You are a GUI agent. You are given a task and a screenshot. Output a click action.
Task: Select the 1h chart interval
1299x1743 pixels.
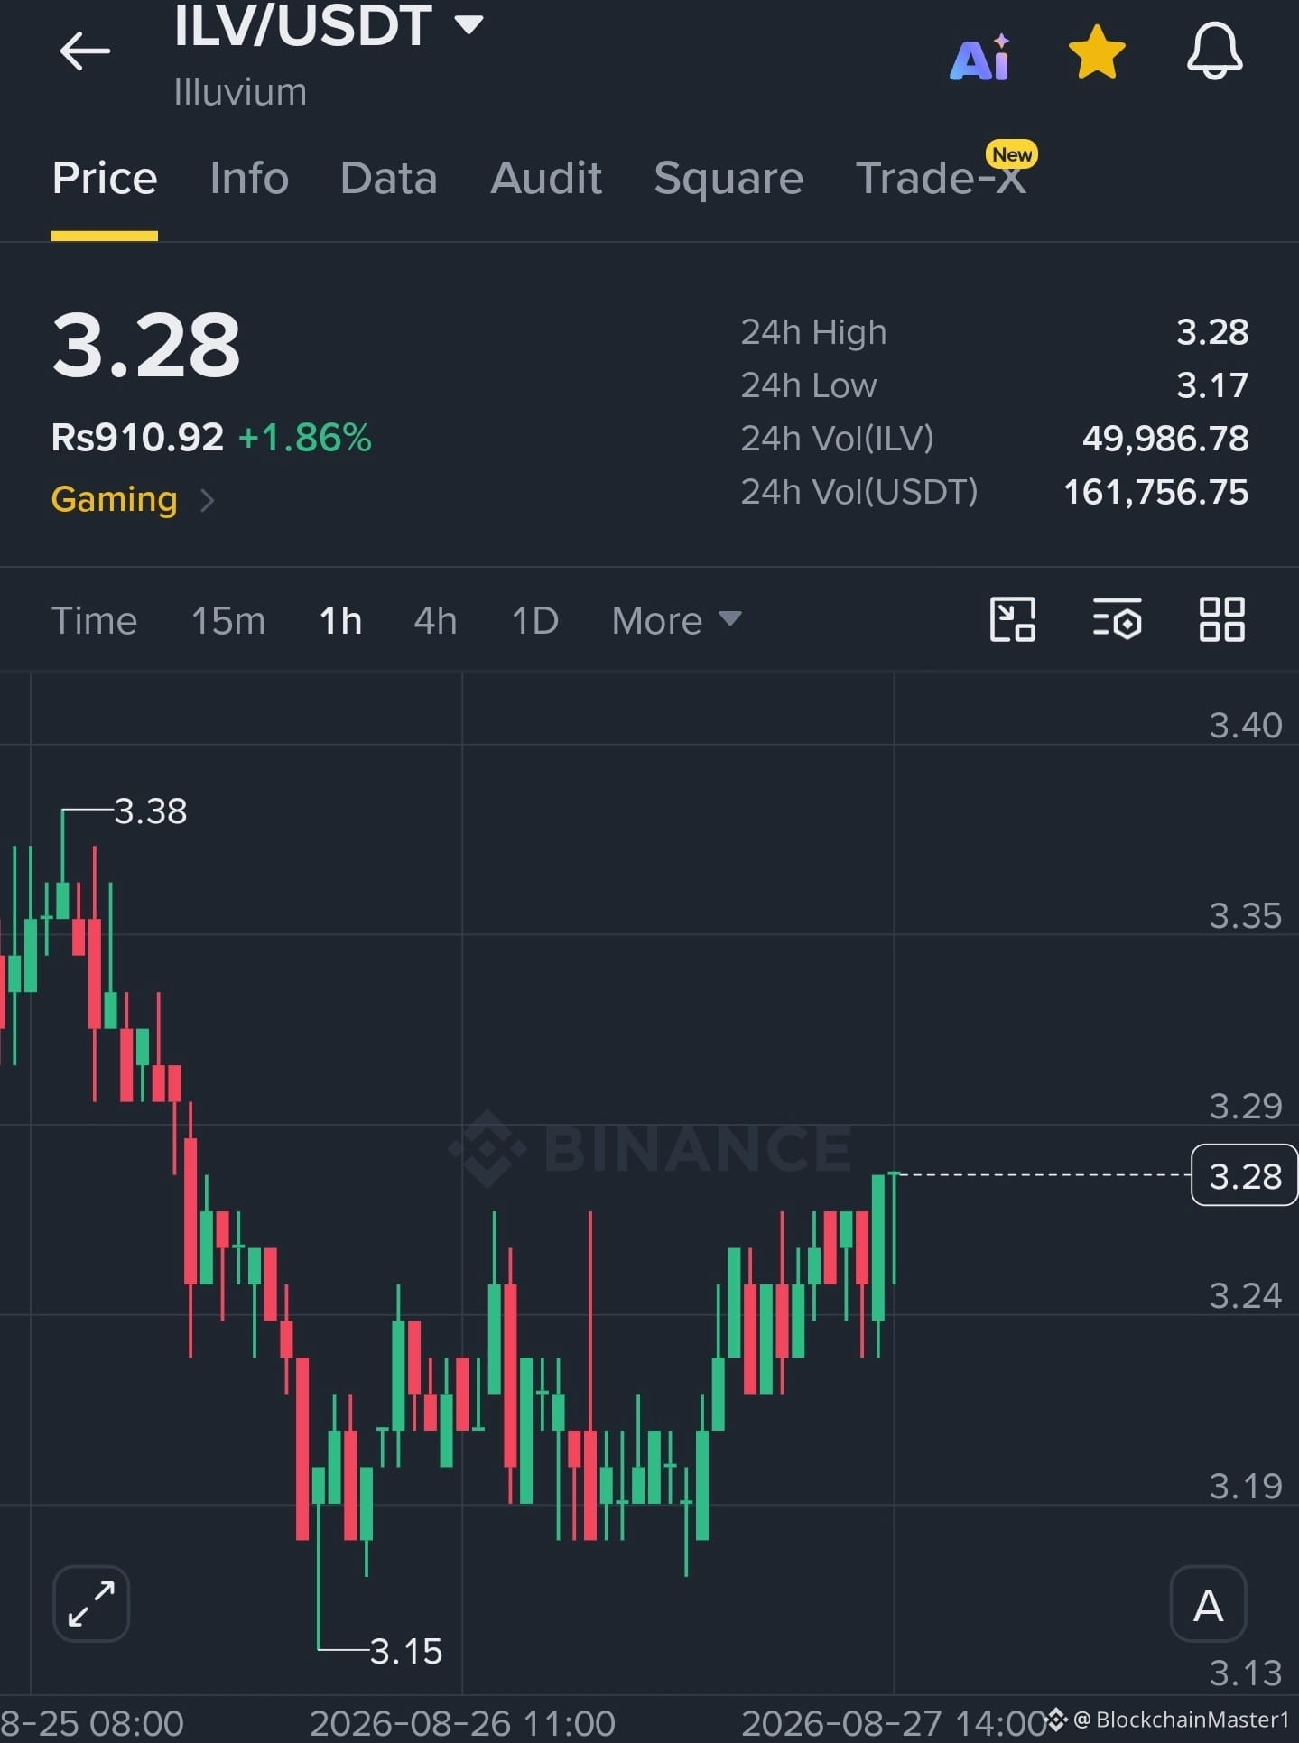coord(341,621)
